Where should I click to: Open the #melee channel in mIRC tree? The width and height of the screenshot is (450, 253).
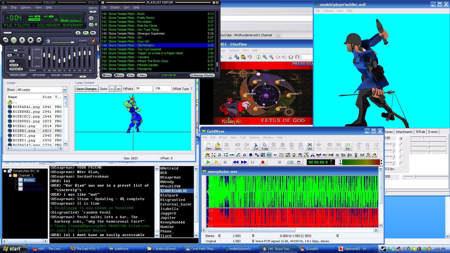click(29, 180)
